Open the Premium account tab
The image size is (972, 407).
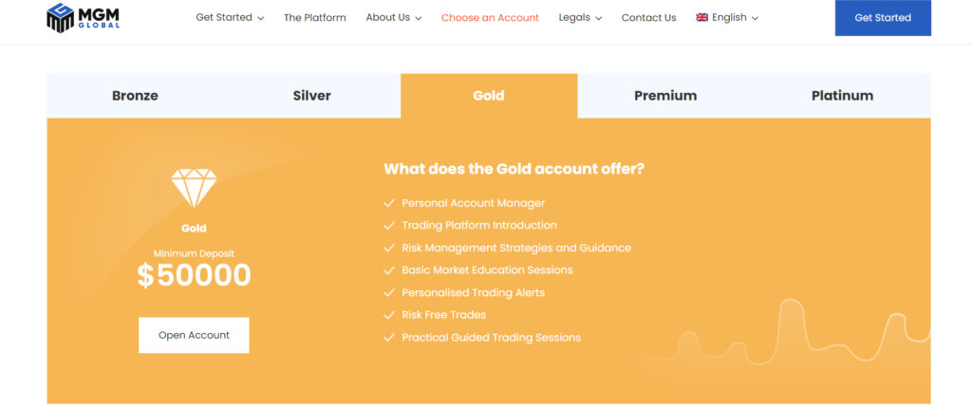(665, 96)
